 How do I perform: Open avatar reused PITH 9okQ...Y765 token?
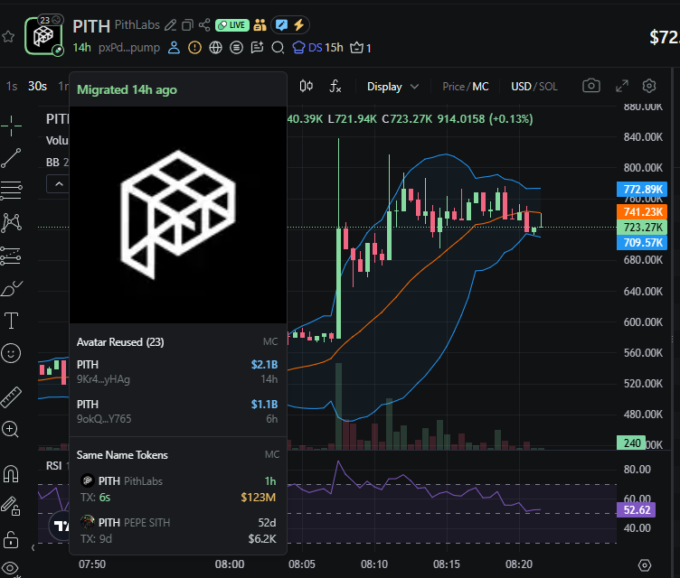pyautogui.click(x=178, y=412)
